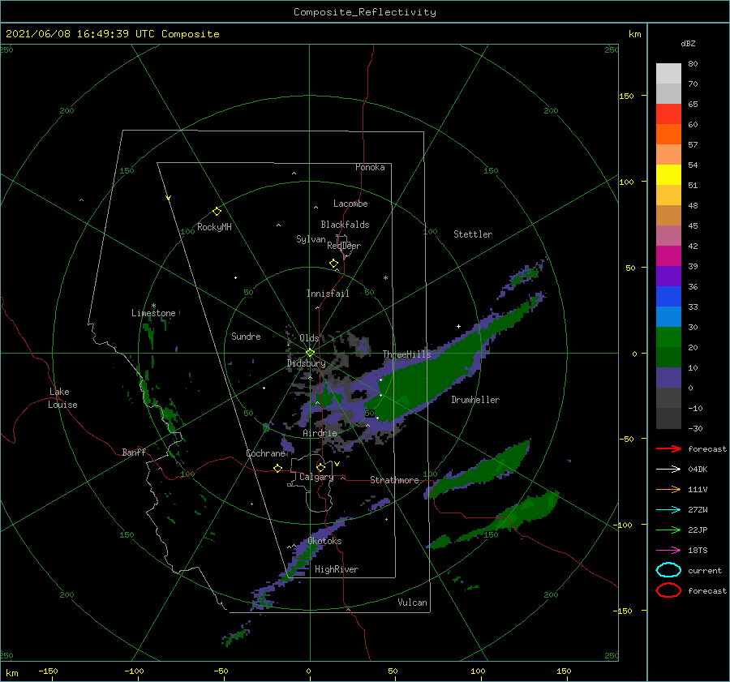Click the HighRiver label

click(x=337, y=569)
